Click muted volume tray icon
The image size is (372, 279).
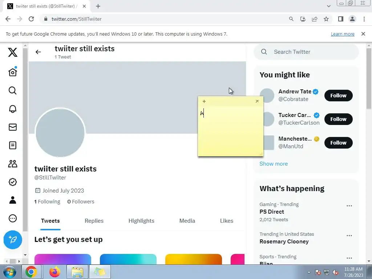[x=336, y=272]
